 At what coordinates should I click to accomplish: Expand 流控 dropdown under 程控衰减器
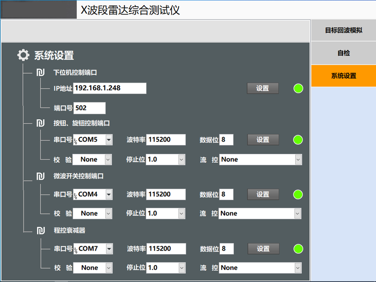(x=298, y=268)
